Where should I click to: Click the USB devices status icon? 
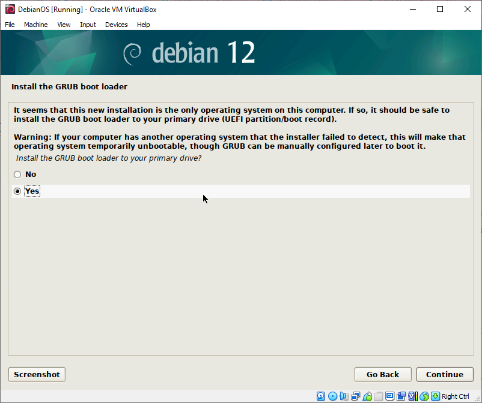tap(367, 396)
